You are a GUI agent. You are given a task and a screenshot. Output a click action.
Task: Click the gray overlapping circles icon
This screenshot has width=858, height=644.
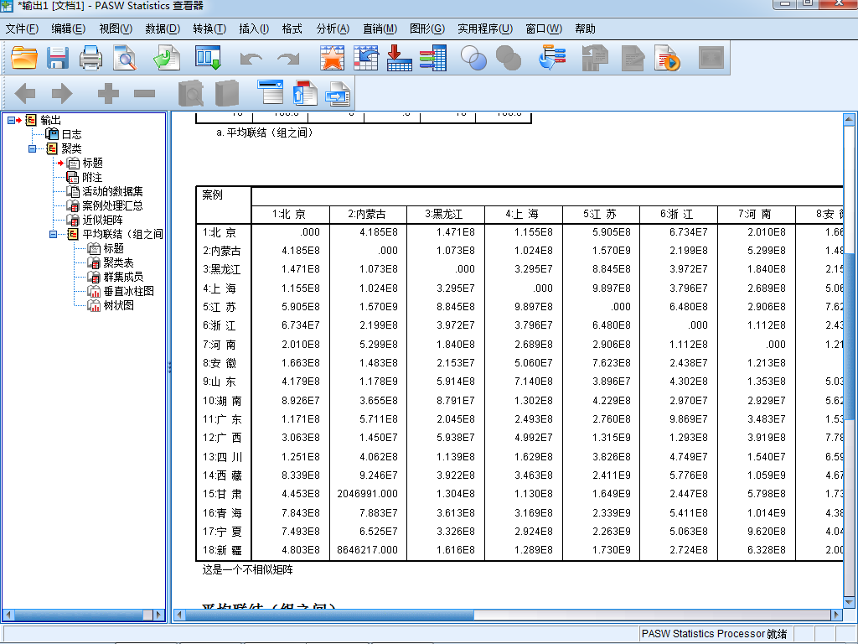click(x=509, y=58)
